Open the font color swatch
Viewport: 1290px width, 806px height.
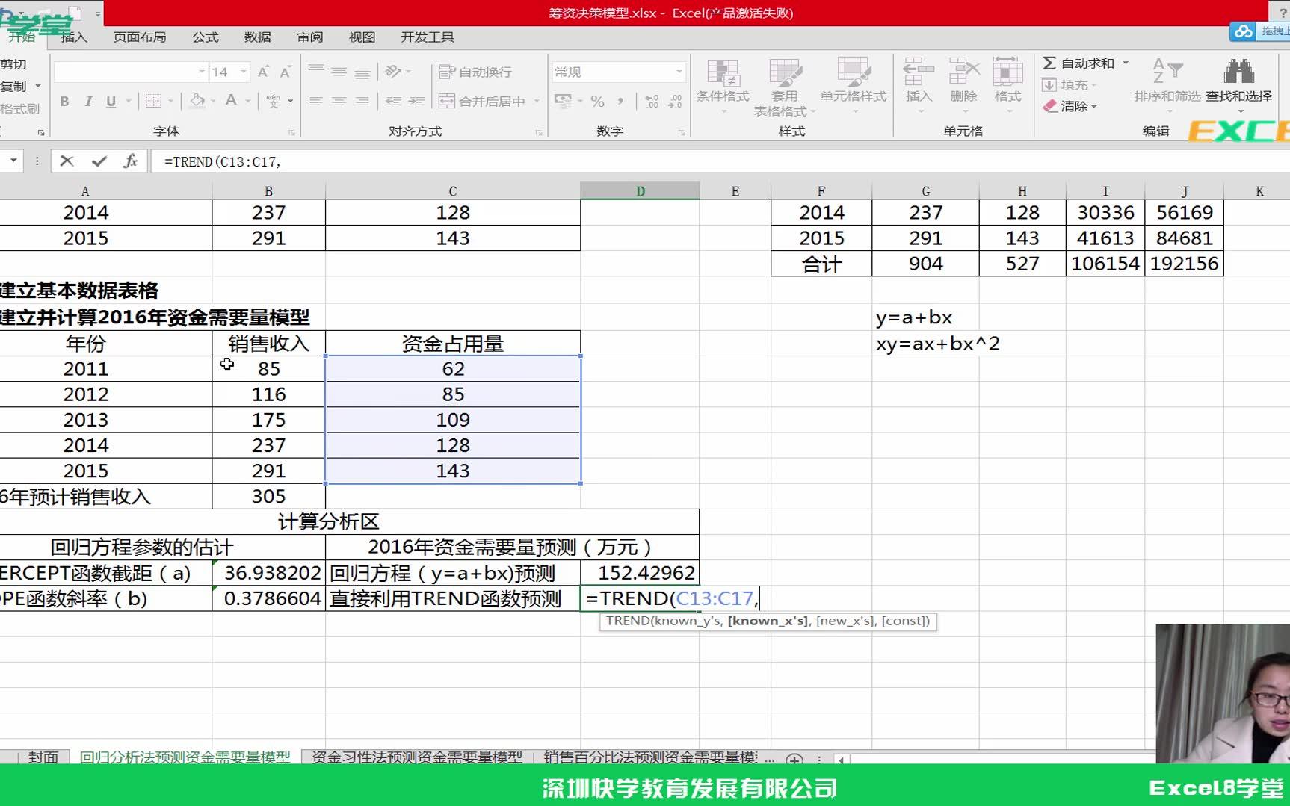[x=231, y=100]
